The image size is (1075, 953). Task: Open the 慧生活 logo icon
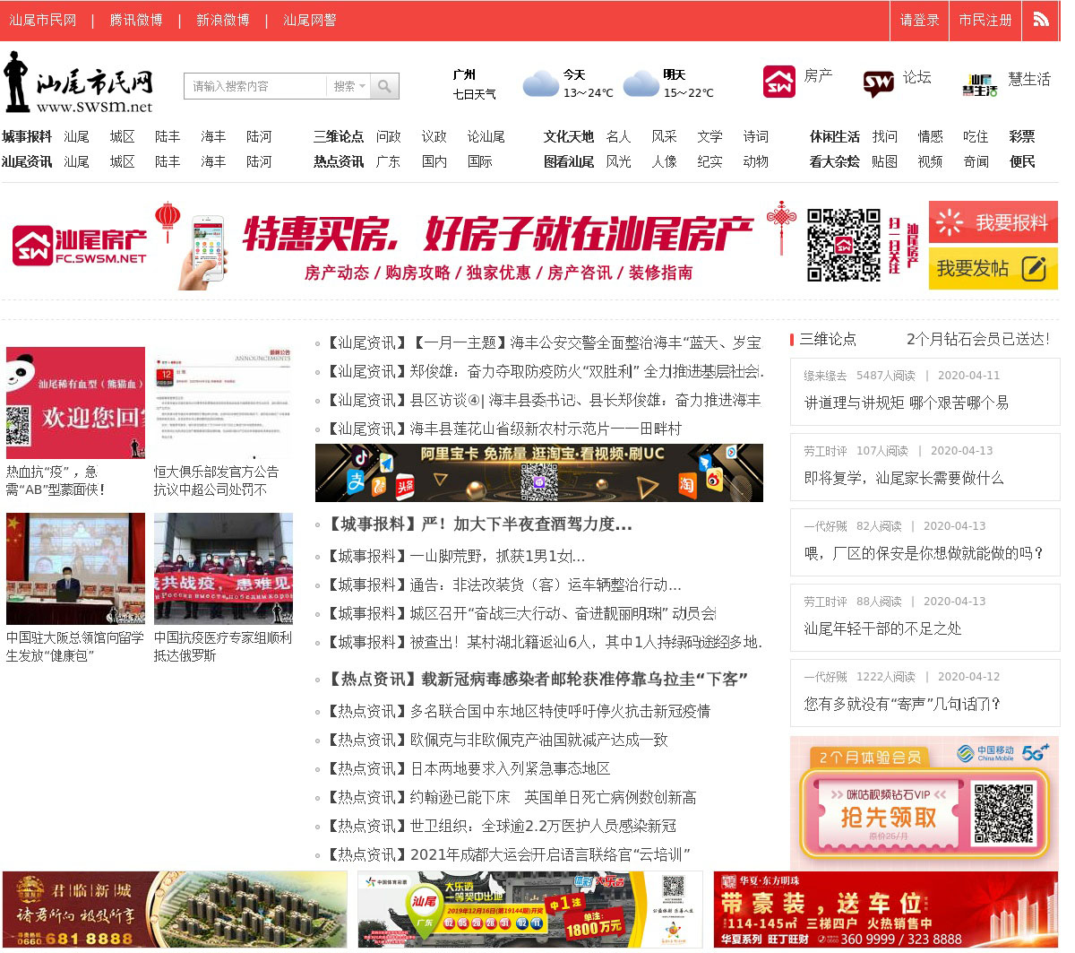click(x=979, y=85)
